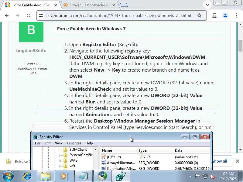
Task: Select the Force Enable Aero tab
Action: (x=31, y=5)
